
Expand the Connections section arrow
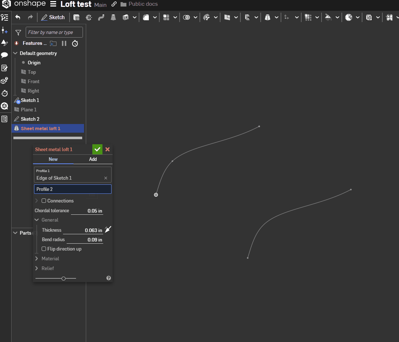point(37,201)
